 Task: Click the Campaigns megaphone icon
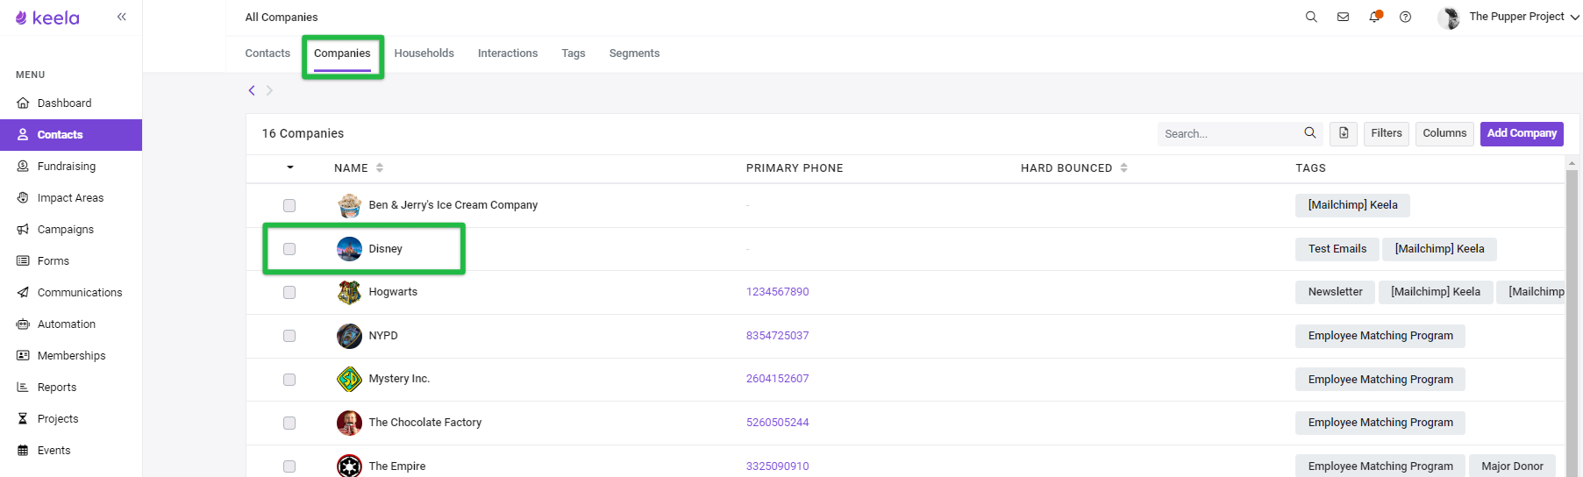click(23, 229)
